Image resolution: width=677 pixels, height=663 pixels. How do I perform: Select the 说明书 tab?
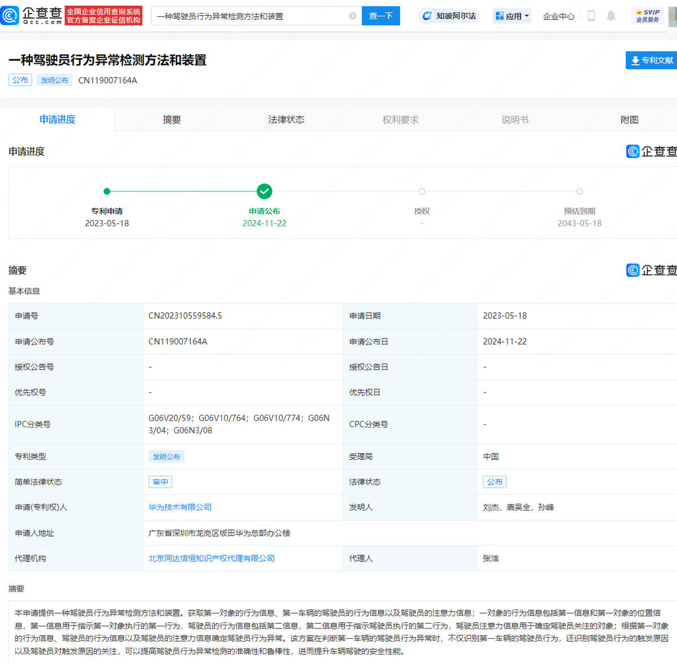pos(514,119)
